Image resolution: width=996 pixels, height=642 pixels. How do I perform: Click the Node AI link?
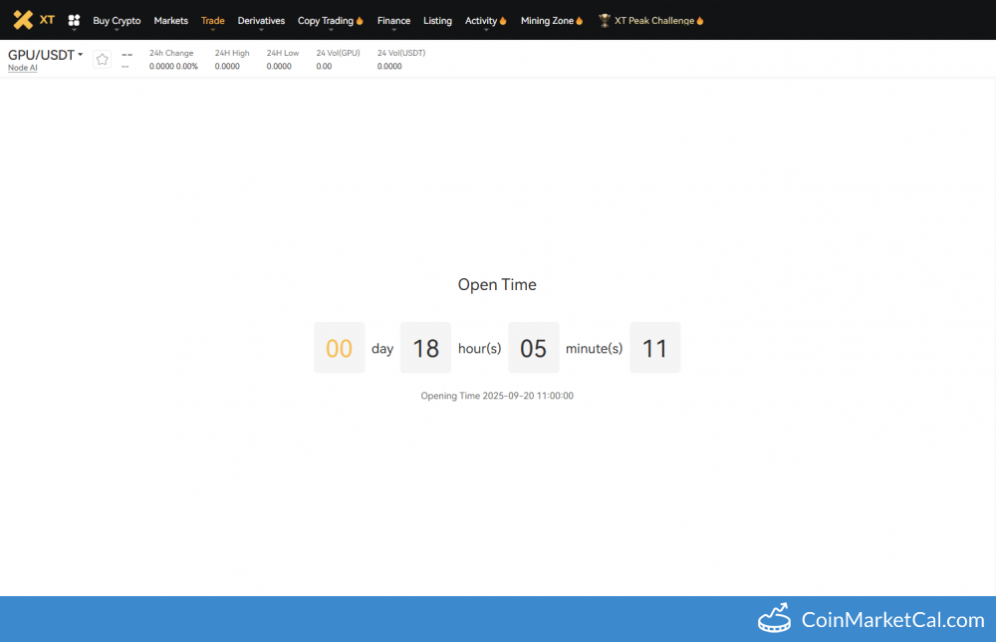point(22,68)
